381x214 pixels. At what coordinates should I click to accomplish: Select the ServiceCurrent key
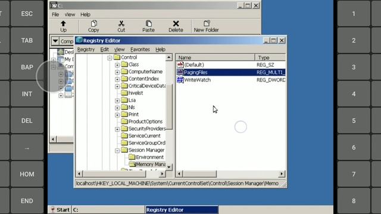click(144, 136)
